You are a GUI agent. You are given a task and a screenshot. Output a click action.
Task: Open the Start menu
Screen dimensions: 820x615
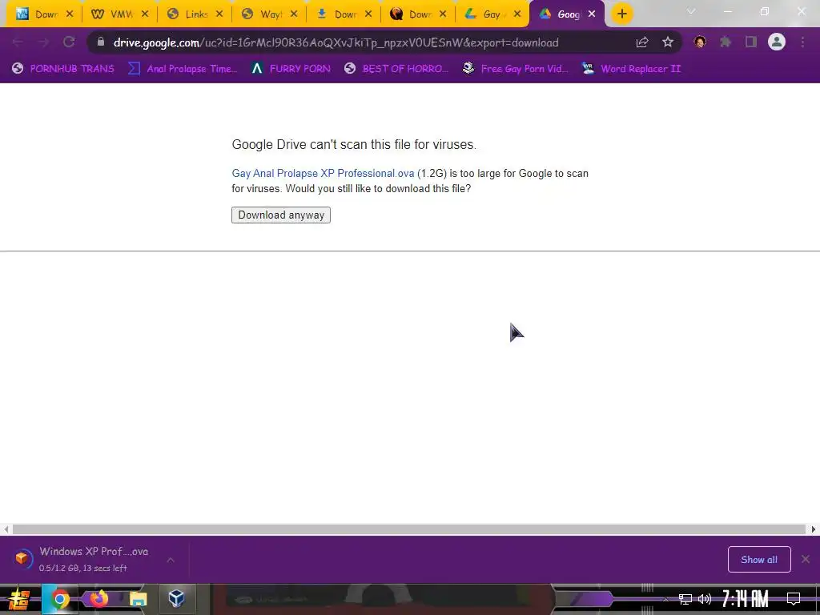19,599
